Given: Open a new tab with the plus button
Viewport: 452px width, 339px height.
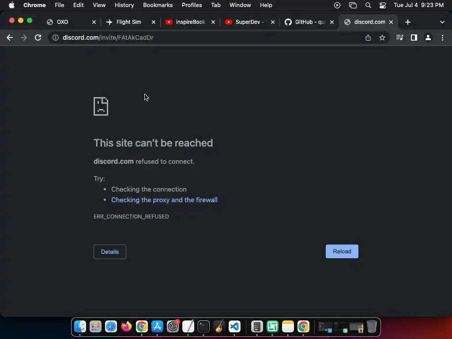Looking at the screenshot, I should click(407, 22).
